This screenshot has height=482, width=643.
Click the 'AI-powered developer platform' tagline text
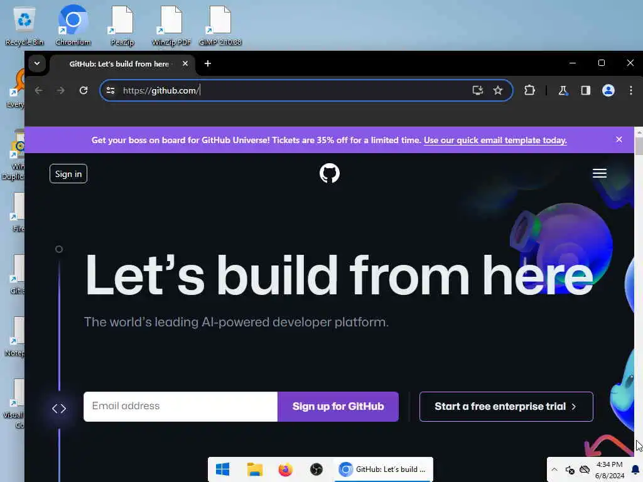click(236, 322)
